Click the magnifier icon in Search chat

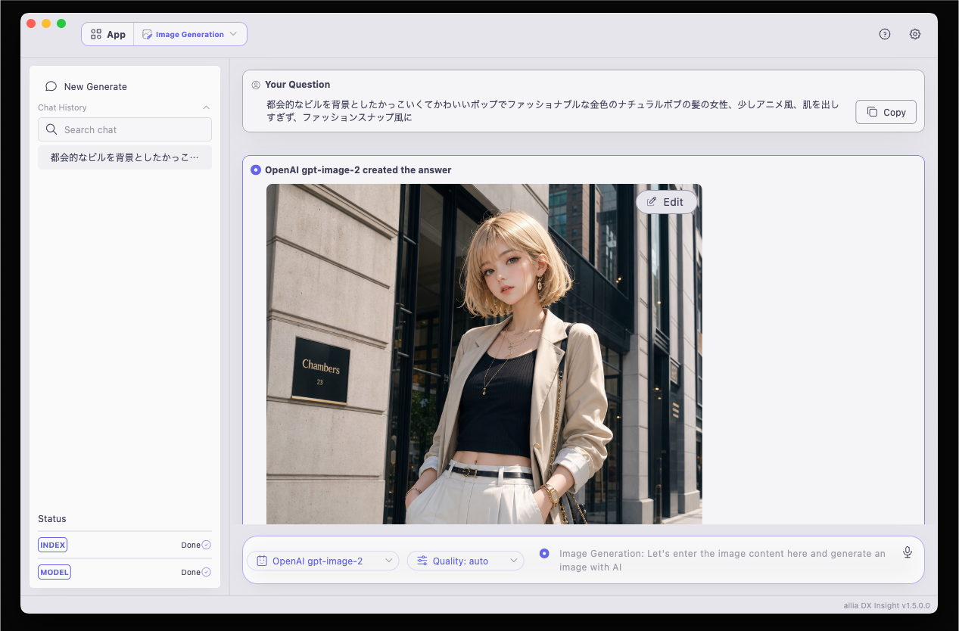point(51,129)
